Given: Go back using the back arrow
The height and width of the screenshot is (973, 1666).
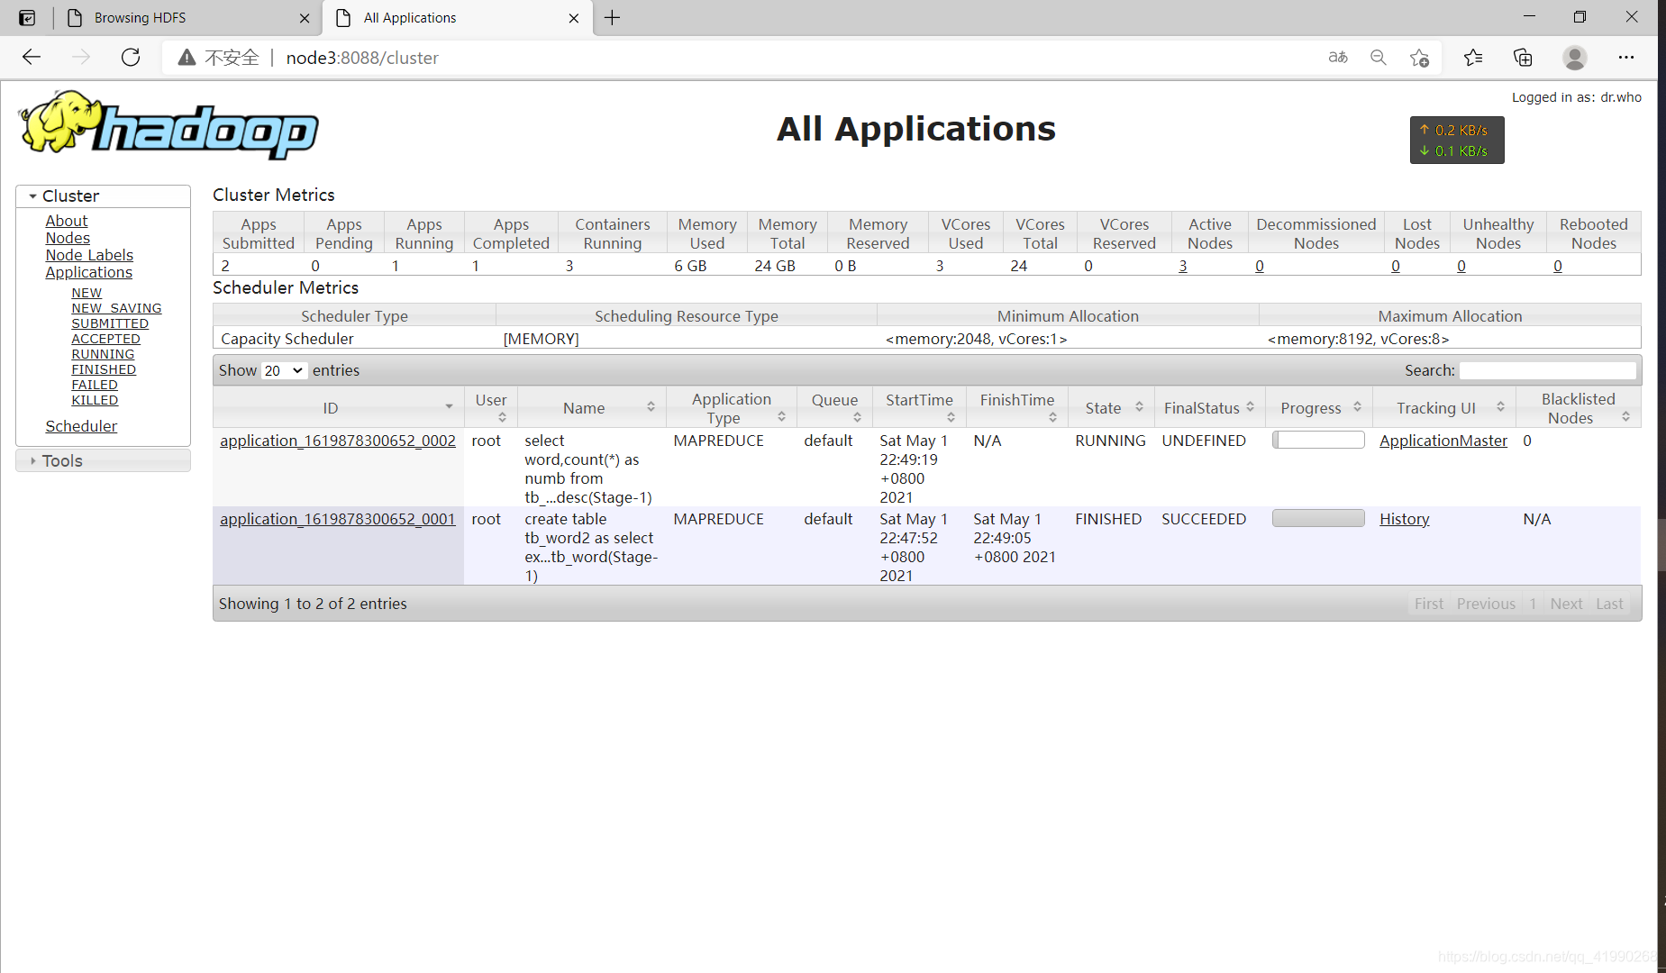Looking at the screenshot, I should click(32, 58).
